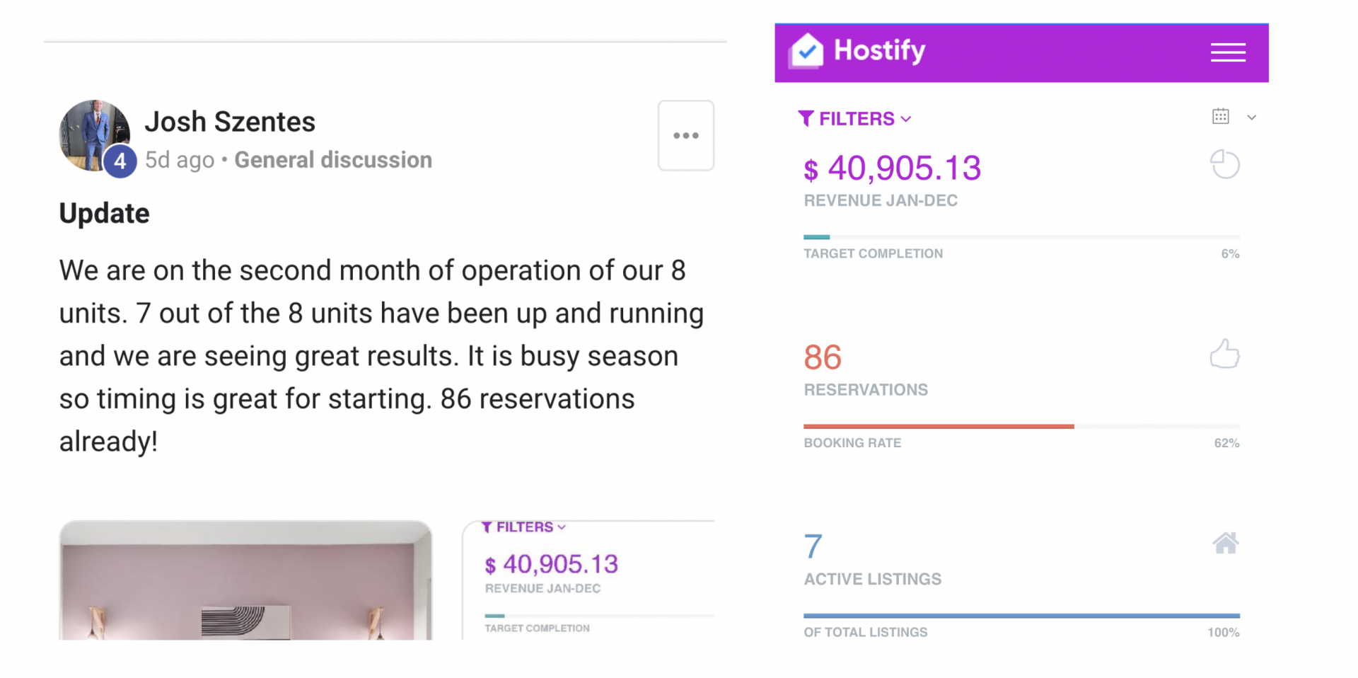The height and width of the screenshot is (678, 1358).
Task: Click the $40,905.13 revenue figure
Action: pos(892,169)
